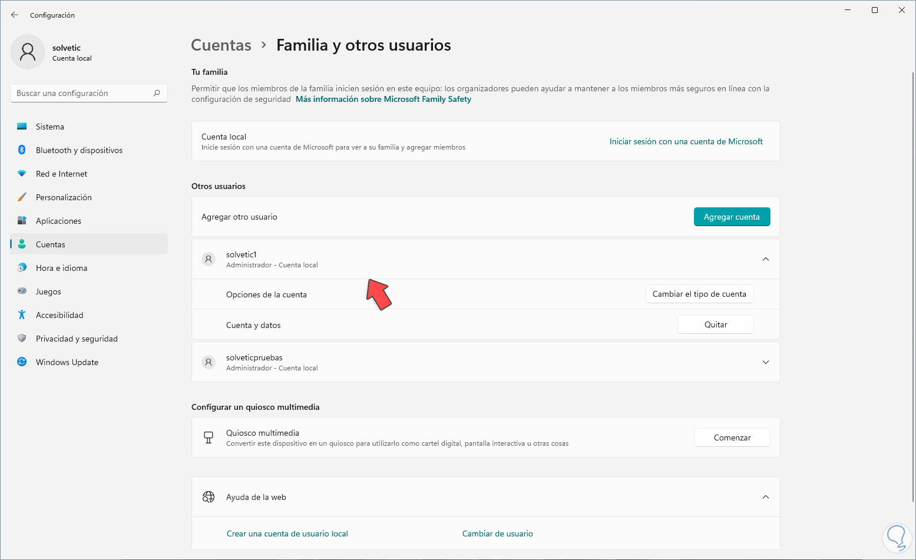
Task: Collapse the solvetic1 account section
Action: click(x=765, y=259)
